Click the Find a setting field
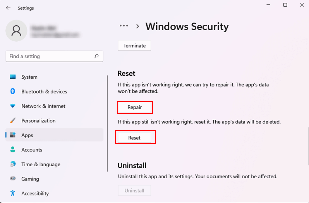This screenshot has width=309, height=203. coord(50,56)
